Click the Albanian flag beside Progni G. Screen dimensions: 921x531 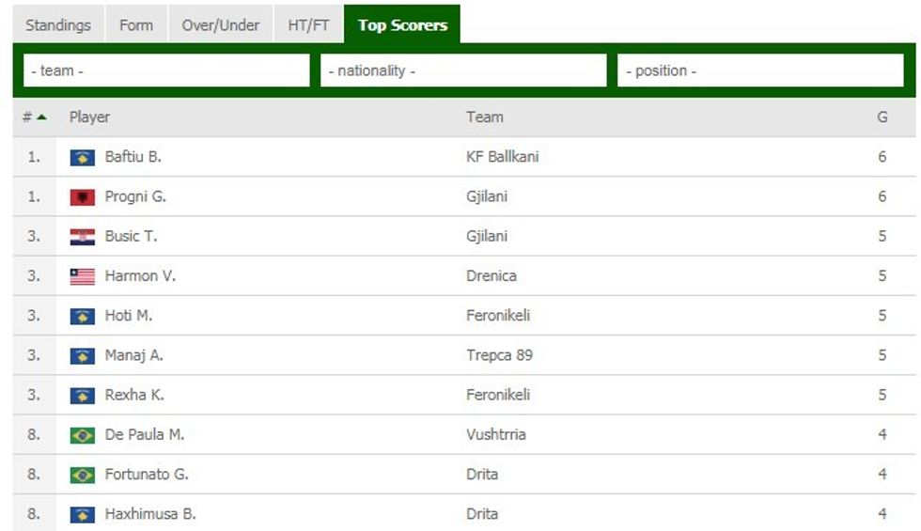(83, 197)
